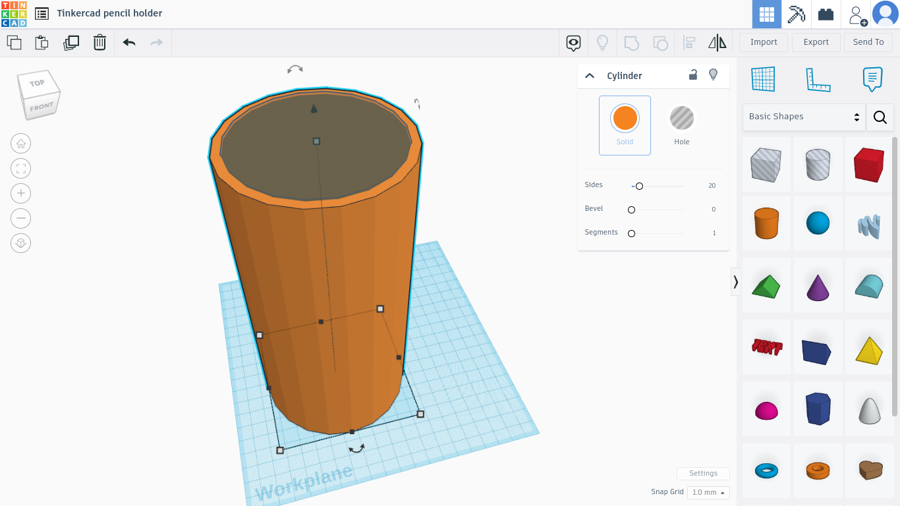Click the Undo arrow
Viewport: 900px width, 506px height.
[129, 43]
